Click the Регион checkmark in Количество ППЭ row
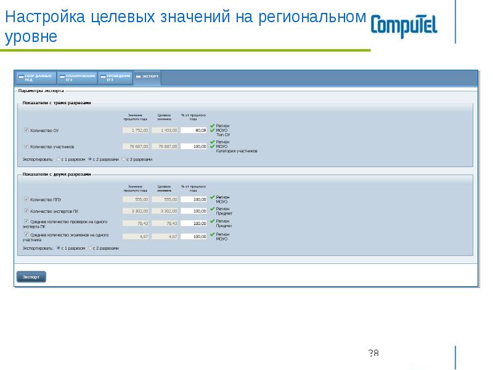 point(212,197)
